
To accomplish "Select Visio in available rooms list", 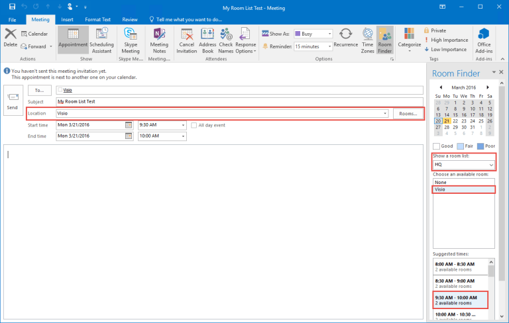I will 463,189.
